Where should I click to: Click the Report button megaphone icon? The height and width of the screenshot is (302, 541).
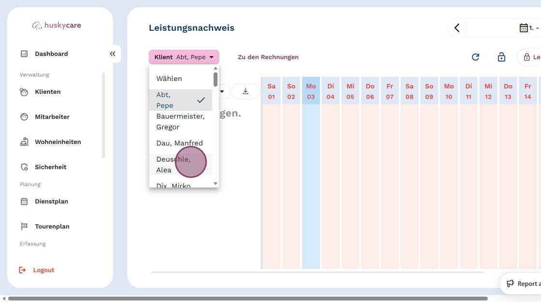pos(510,284)
